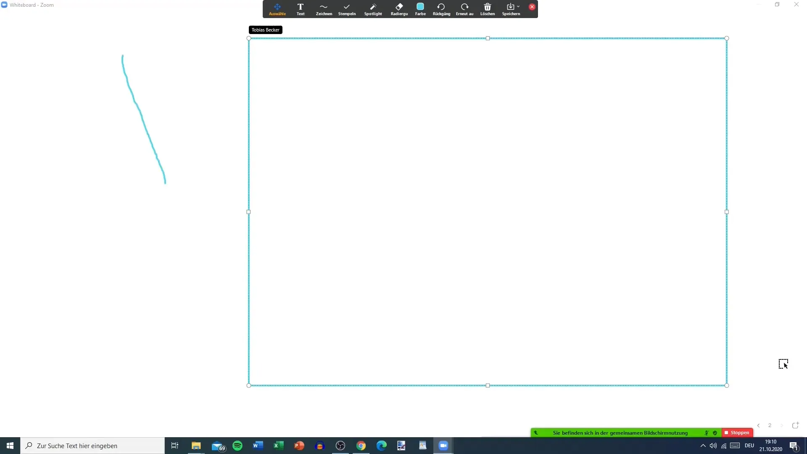This screenshot has height=454, width=807.
Task: Open Zoom taskbar application options
Action: [x=443, y=445]
